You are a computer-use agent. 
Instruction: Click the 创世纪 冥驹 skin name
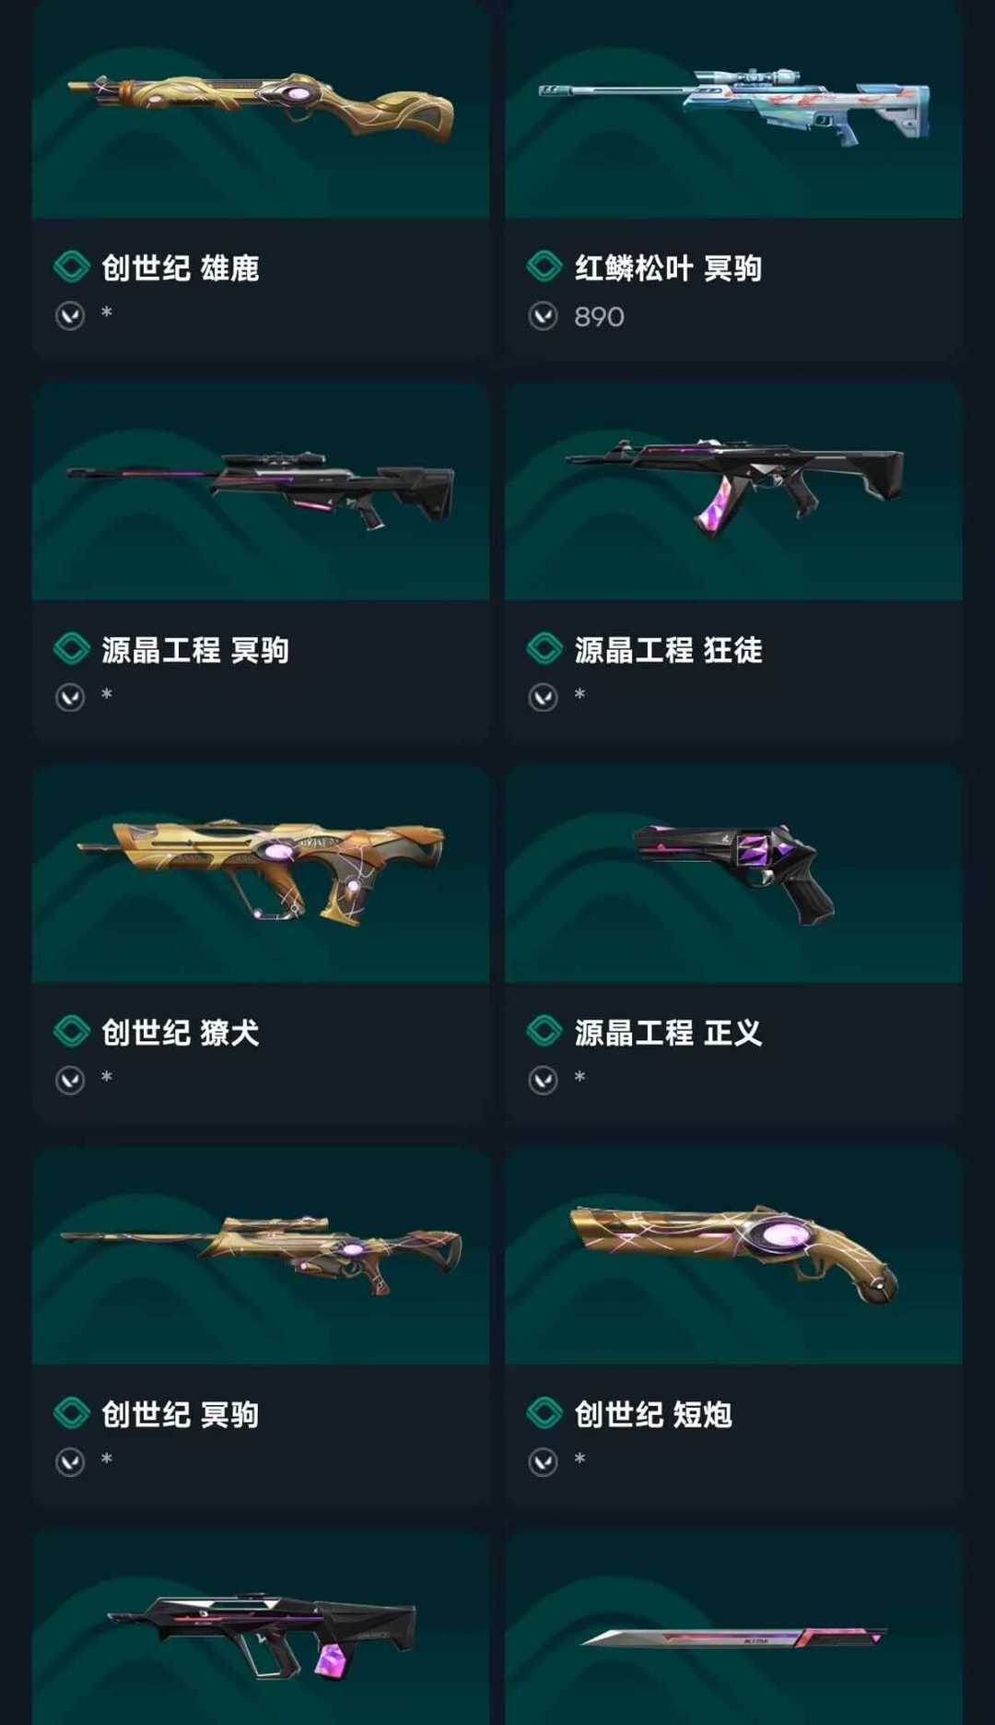[x=181, y=1414]
